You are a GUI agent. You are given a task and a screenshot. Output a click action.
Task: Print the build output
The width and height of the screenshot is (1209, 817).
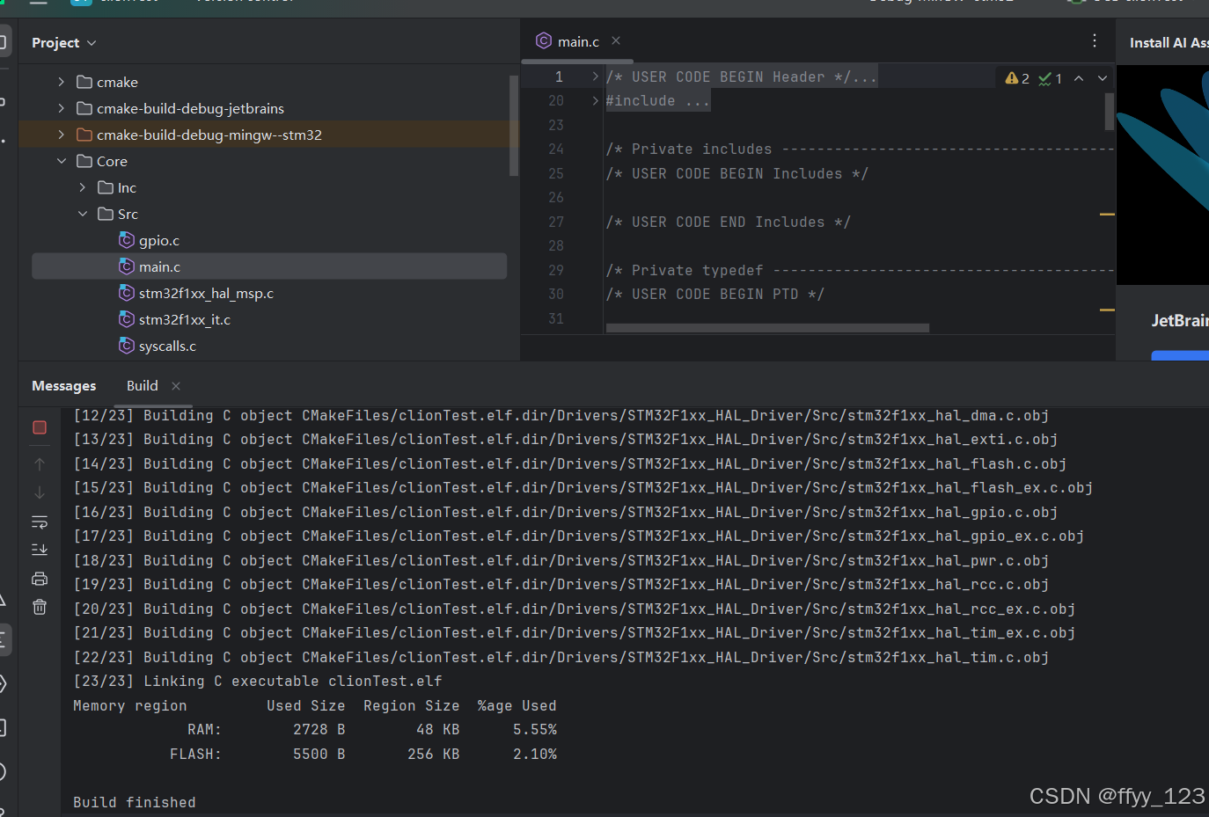[39, 578]
